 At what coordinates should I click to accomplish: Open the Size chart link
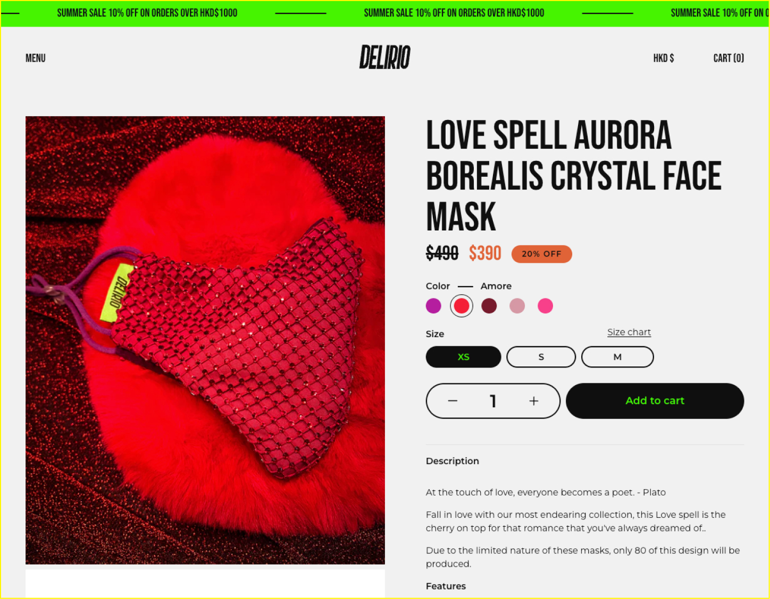(x=629, y=332)
